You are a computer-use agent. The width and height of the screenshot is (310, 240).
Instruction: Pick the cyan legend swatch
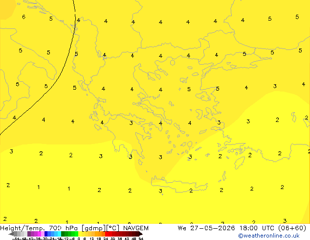tap(59, 234)
